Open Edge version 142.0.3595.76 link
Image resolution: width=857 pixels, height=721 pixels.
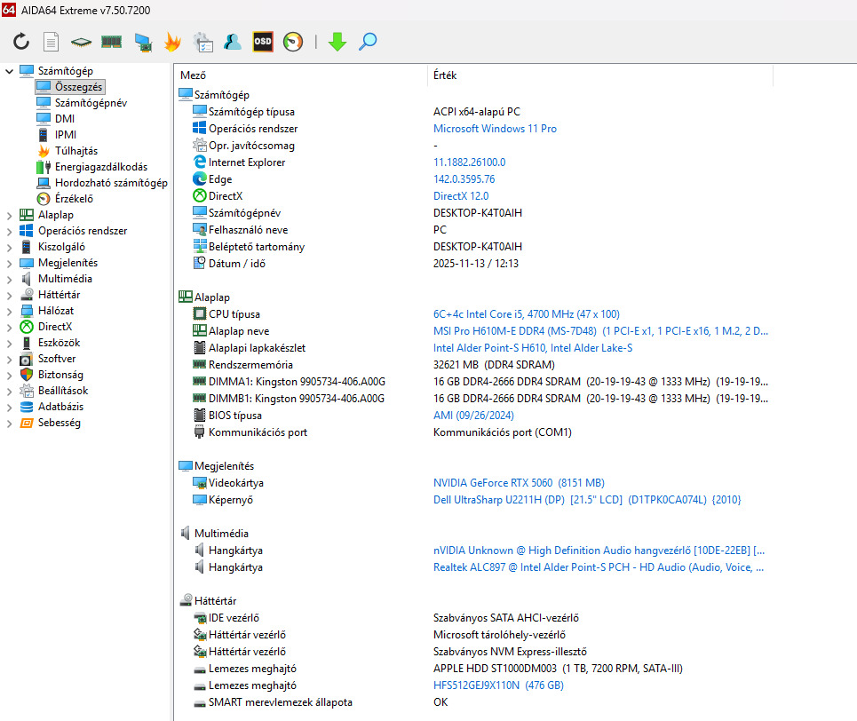coord(464,179)
